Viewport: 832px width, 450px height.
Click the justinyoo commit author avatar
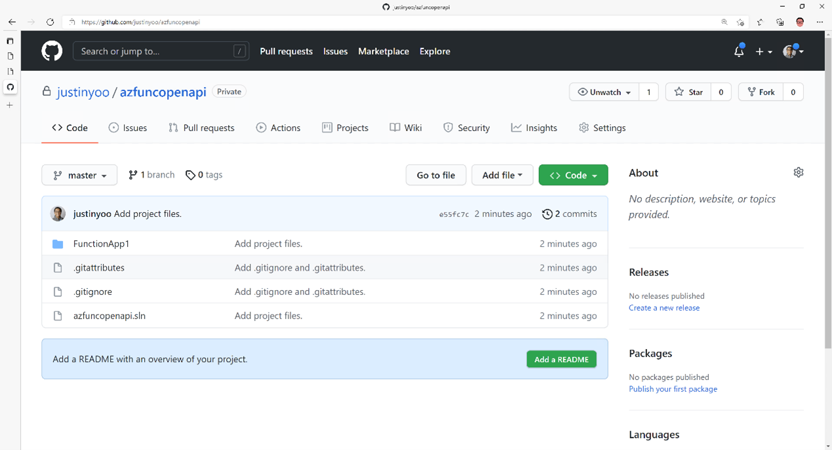[58, 214]
